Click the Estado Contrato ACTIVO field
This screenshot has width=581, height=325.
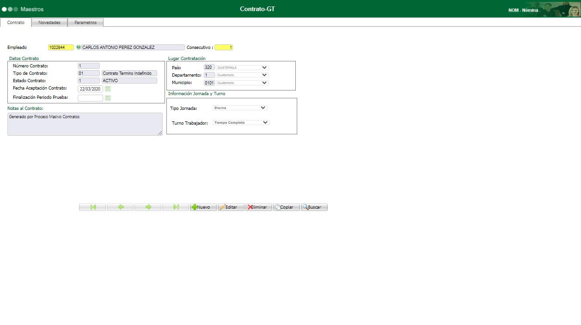129,80
